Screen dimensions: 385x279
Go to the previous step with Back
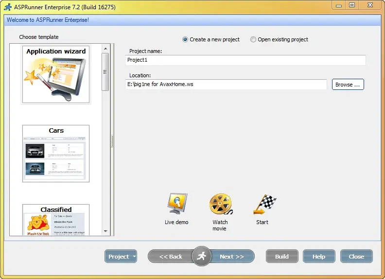171,257
